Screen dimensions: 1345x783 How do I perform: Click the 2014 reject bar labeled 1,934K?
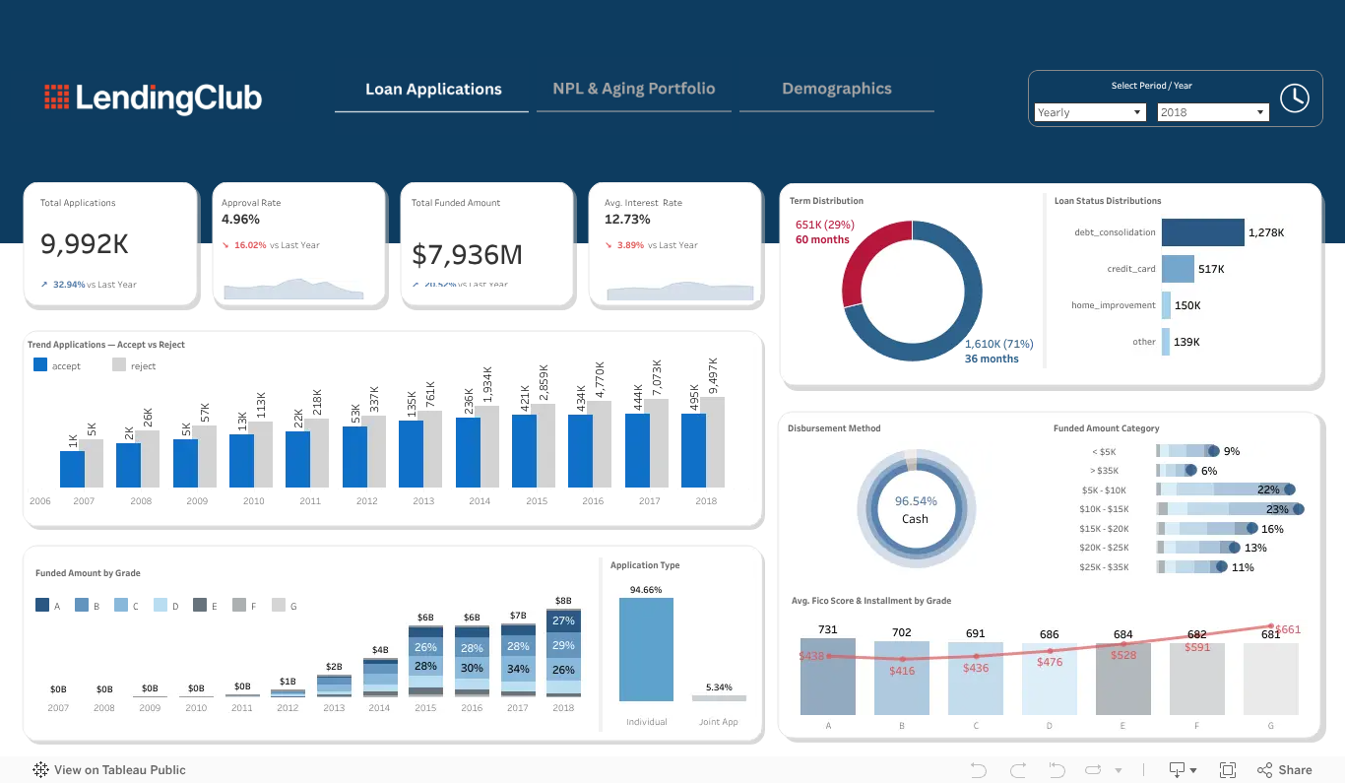tap(486, 447)
